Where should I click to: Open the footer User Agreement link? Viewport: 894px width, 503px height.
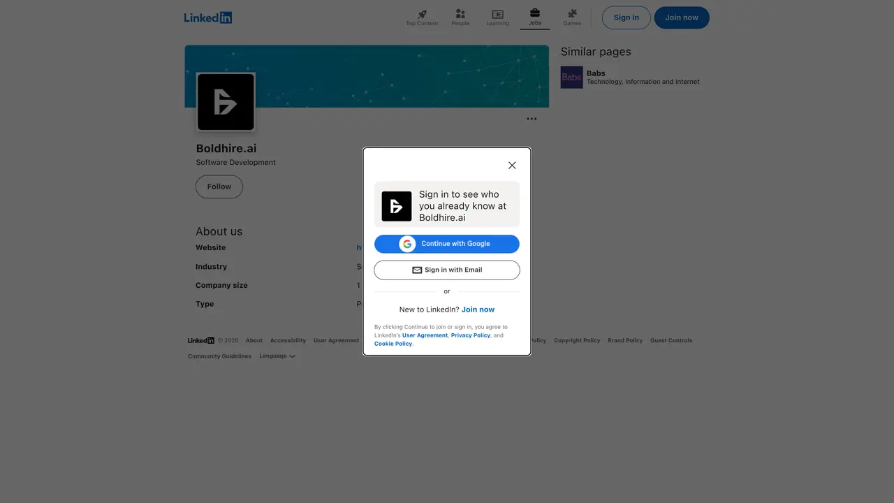click(336, 341)
